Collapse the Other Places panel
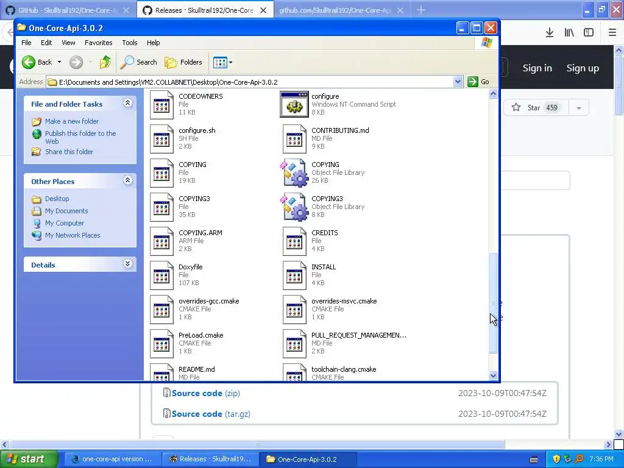This screenshot has width=624, height=468. (x=128, y=180)
